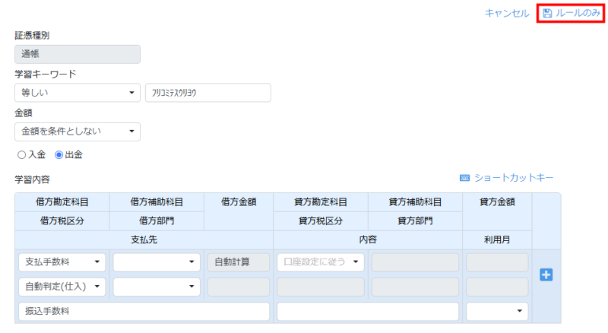The image size is (608, 333).
Task: Click the save icon on ルールのみ
Action: [x=547, y=14]
